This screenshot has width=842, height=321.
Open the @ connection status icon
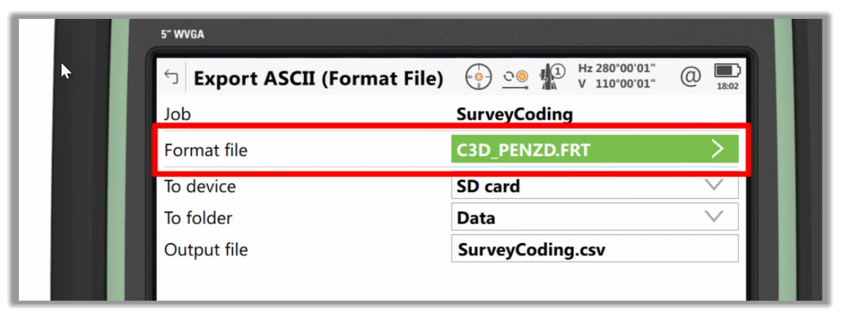click(x=690, y=76)
